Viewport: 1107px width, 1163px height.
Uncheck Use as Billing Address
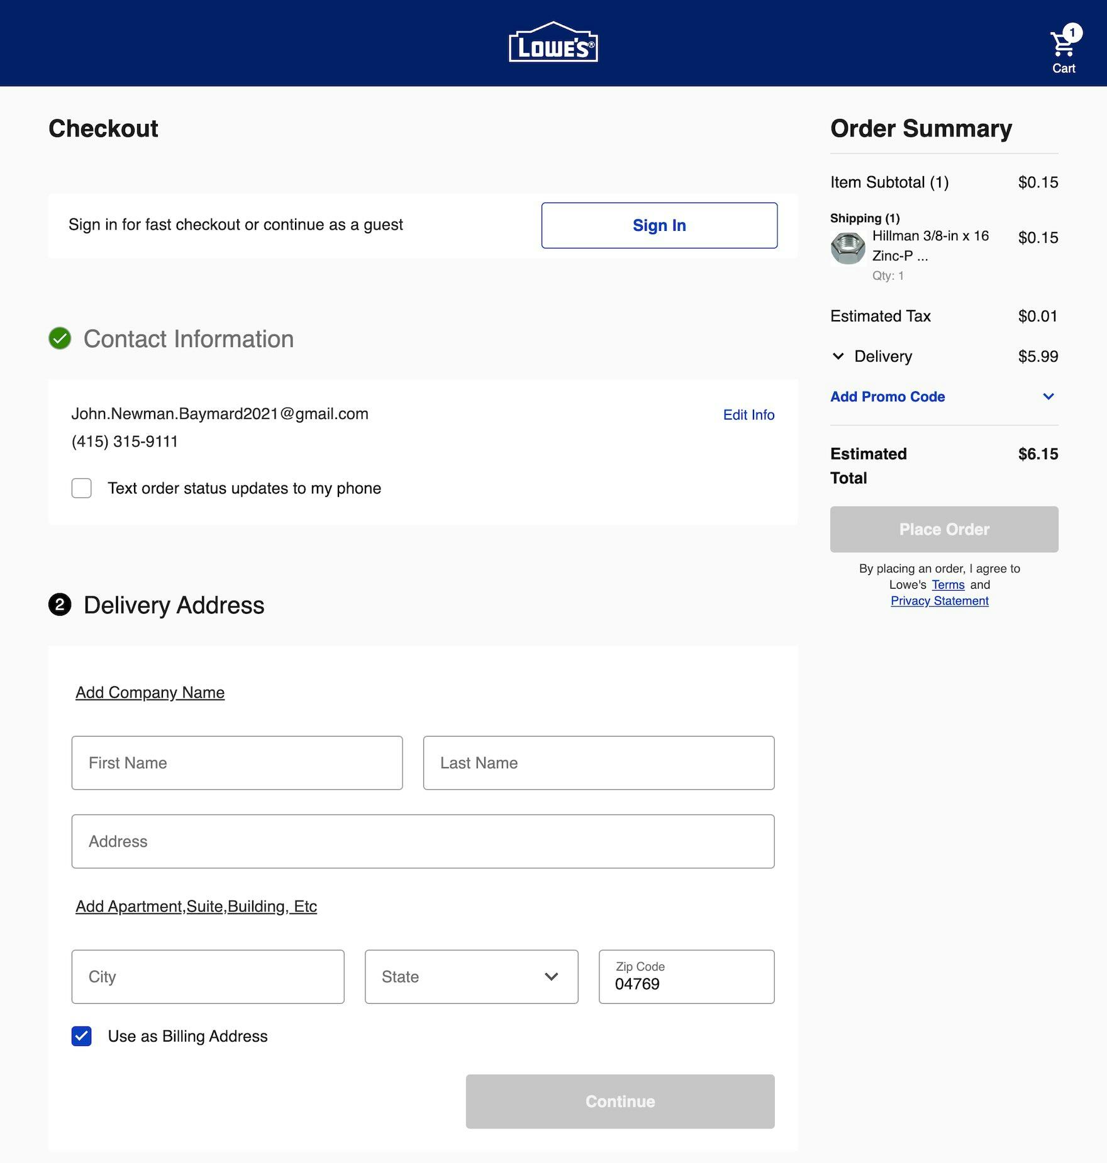point(82,1036)
